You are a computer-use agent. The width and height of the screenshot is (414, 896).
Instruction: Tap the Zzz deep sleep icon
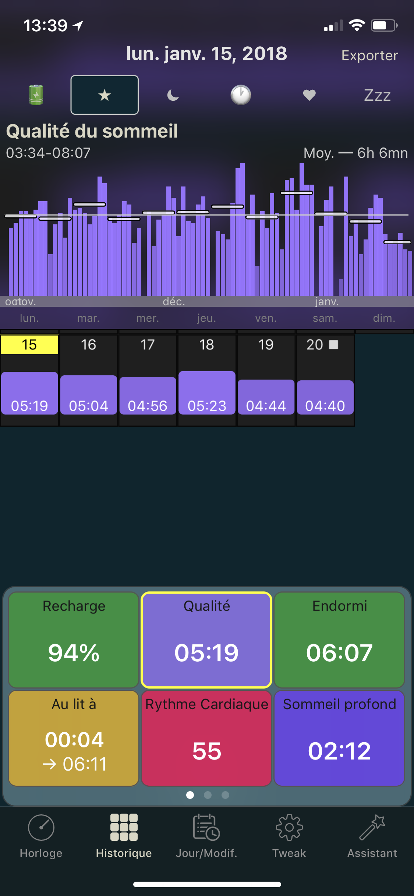377,95
